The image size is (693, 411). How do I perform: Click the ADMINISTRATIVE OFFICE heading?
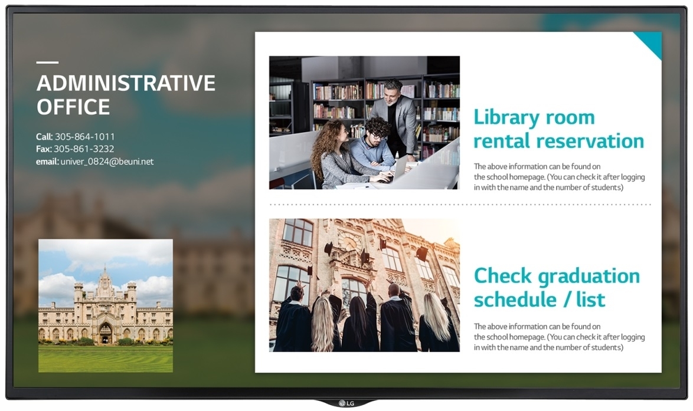pos(126,95)
